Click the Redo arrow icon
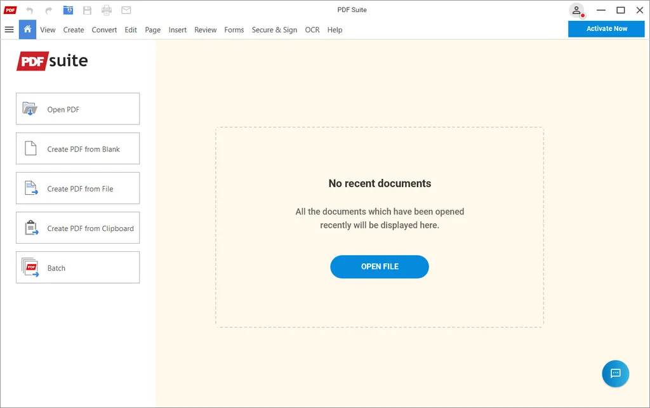650x408 pixels. pos(48,10)
